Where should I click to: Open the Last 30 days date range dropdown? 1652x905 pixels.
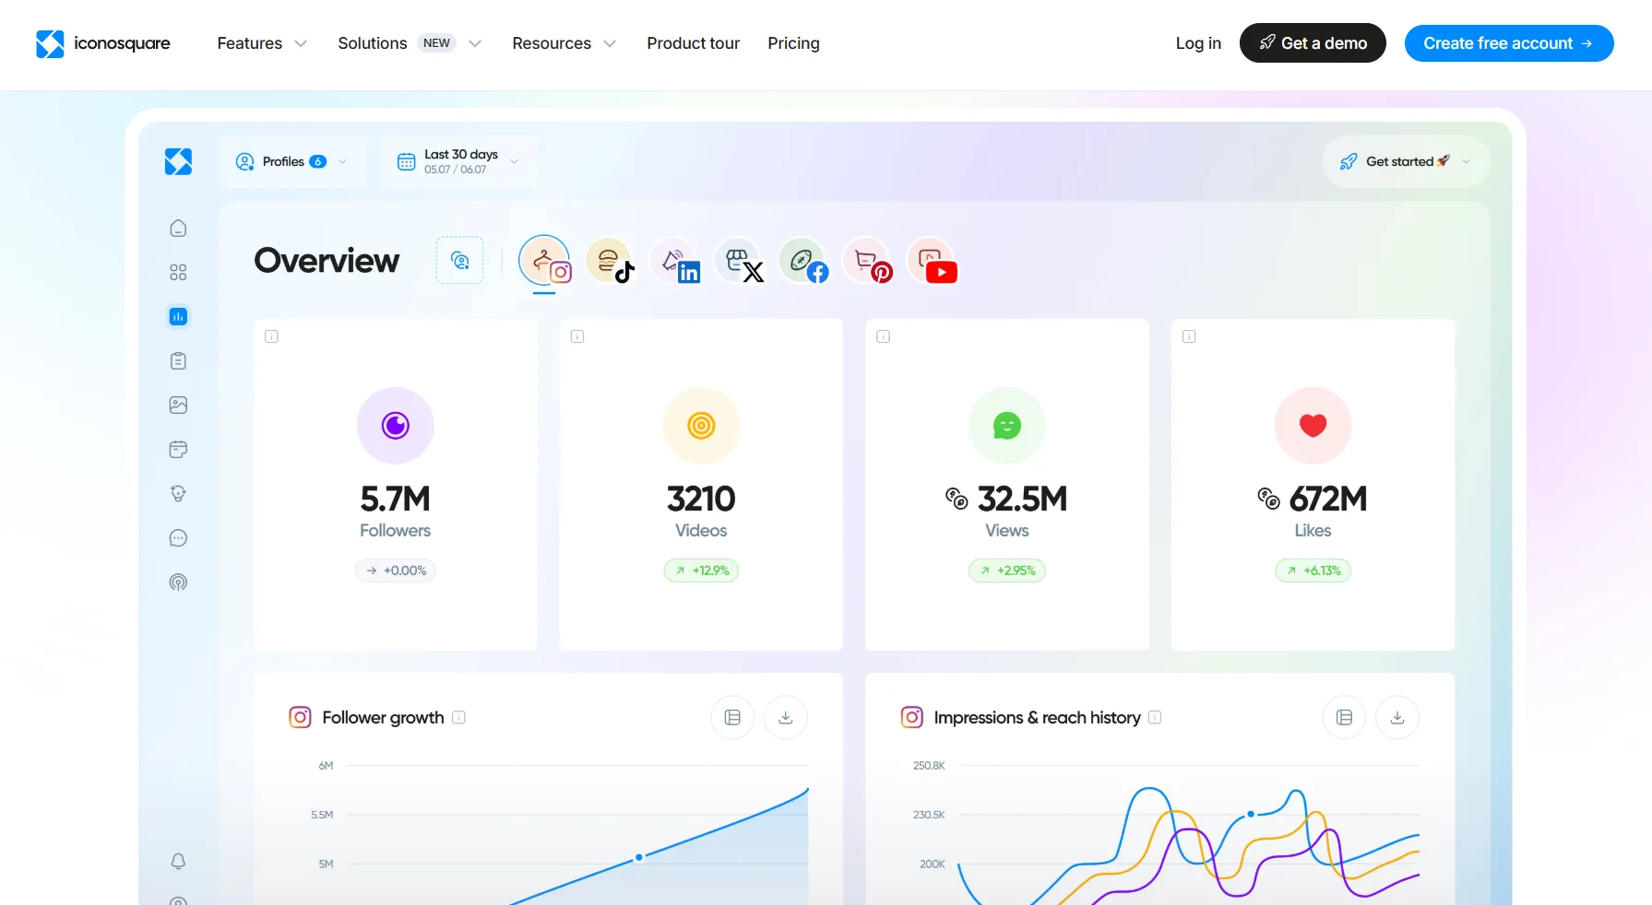click(458, 161)
